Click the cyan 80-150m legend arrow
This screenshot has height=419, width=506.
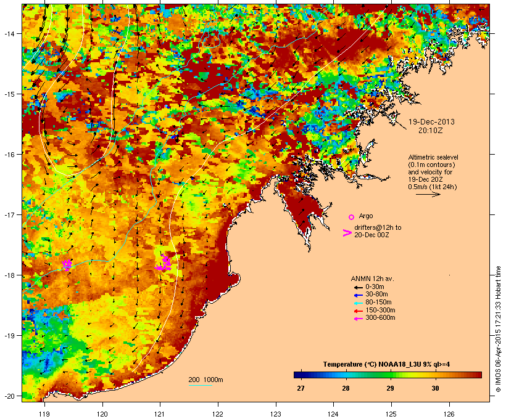[x=358, y=303]
